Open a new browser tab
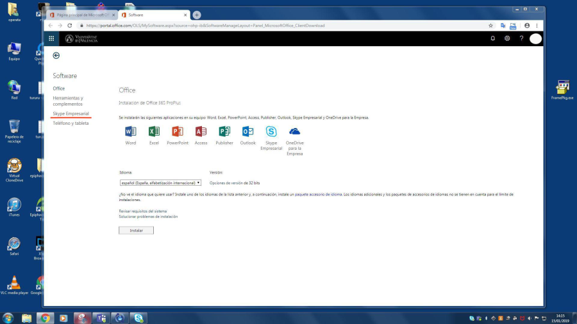Viewport: 577px width, 324px height. [x=197, y=15]
